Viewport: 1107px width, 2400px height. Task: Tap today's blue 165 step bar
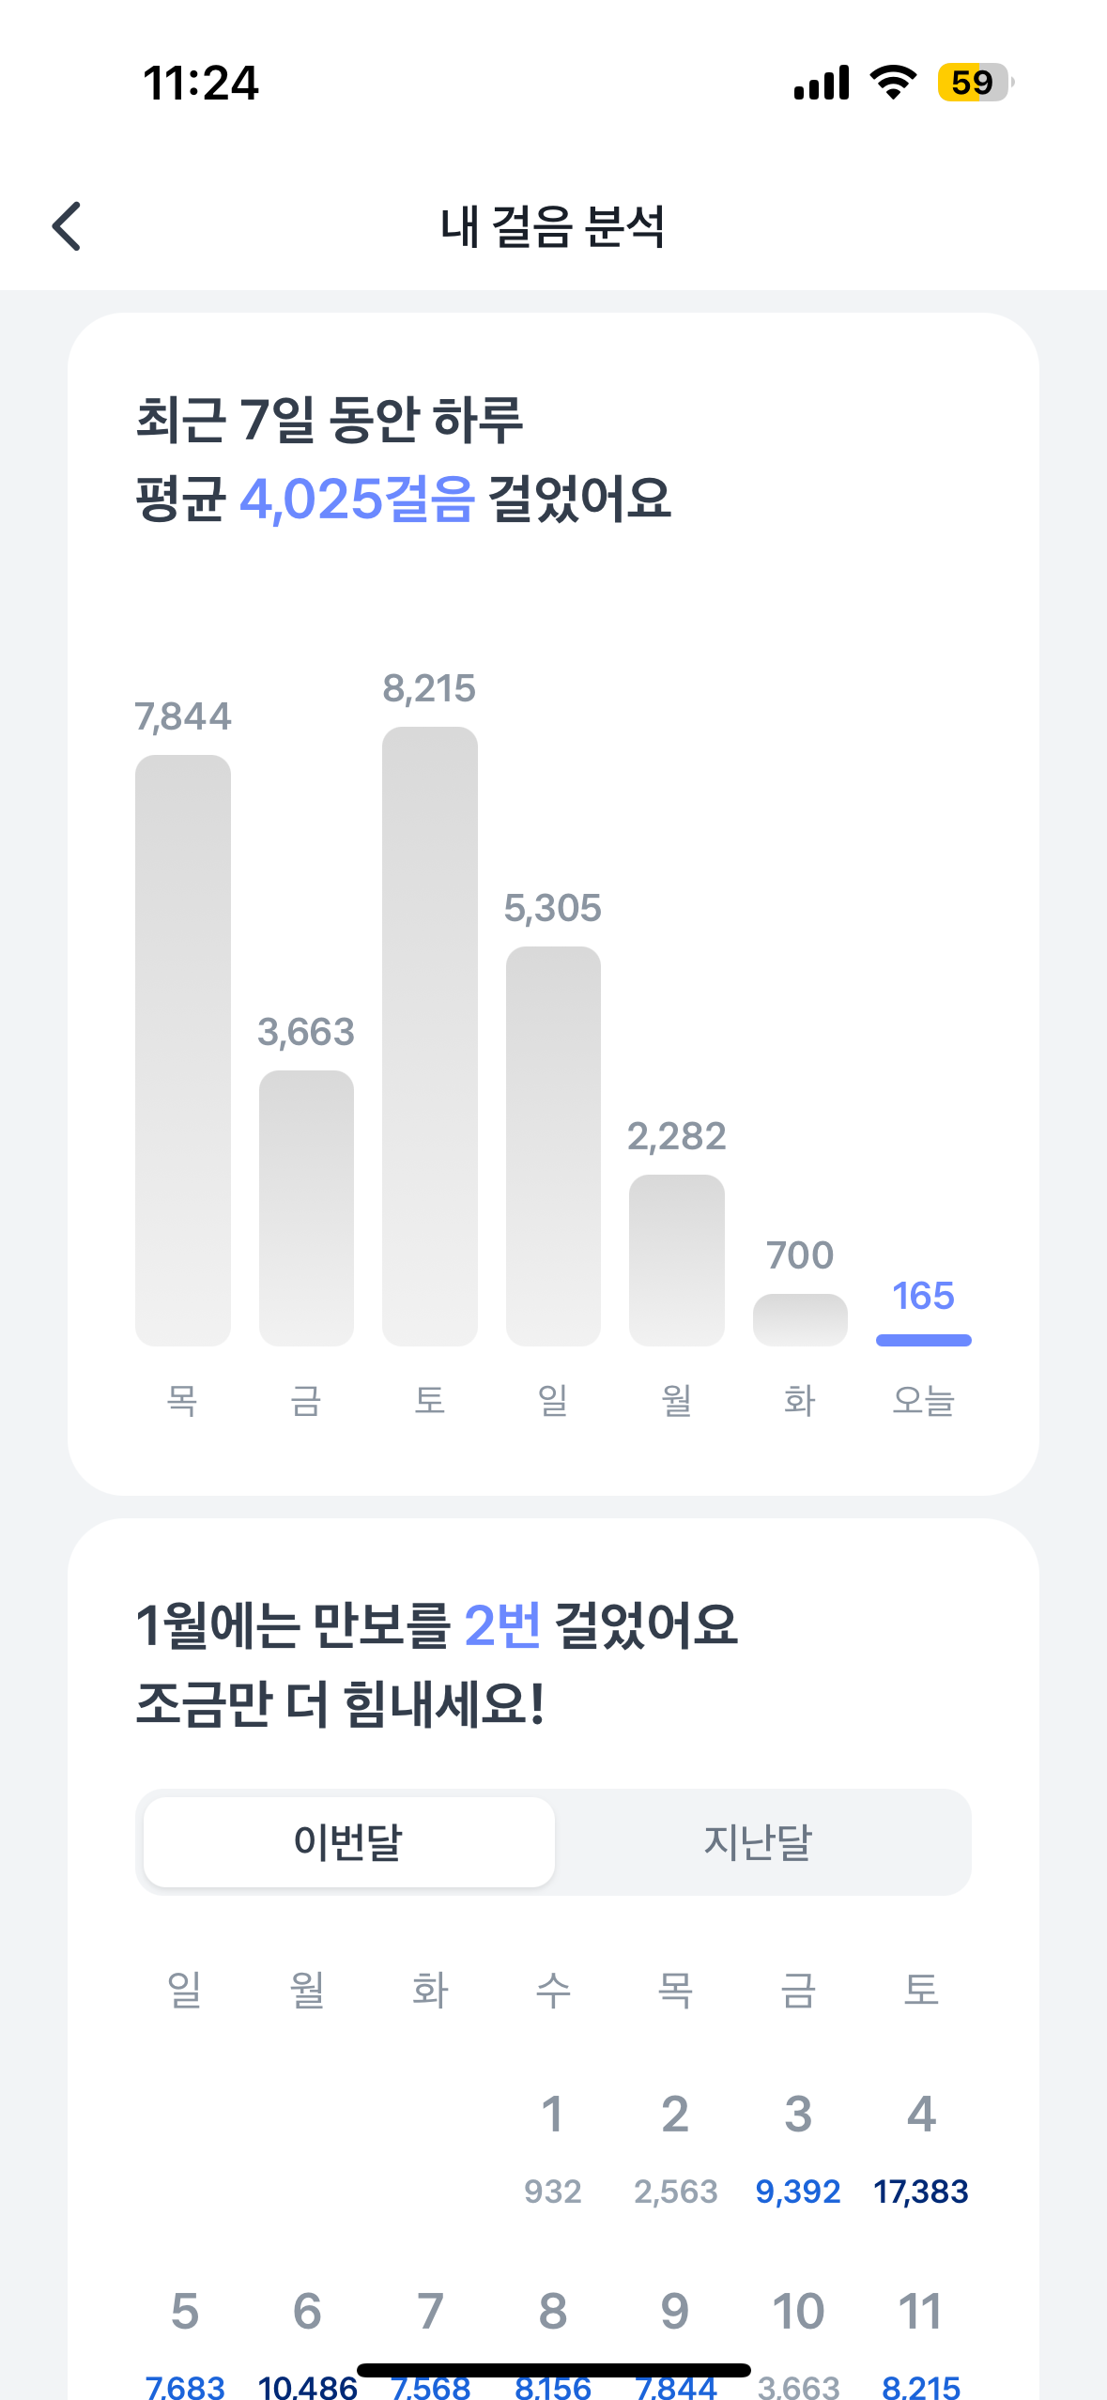(923, 1339)
